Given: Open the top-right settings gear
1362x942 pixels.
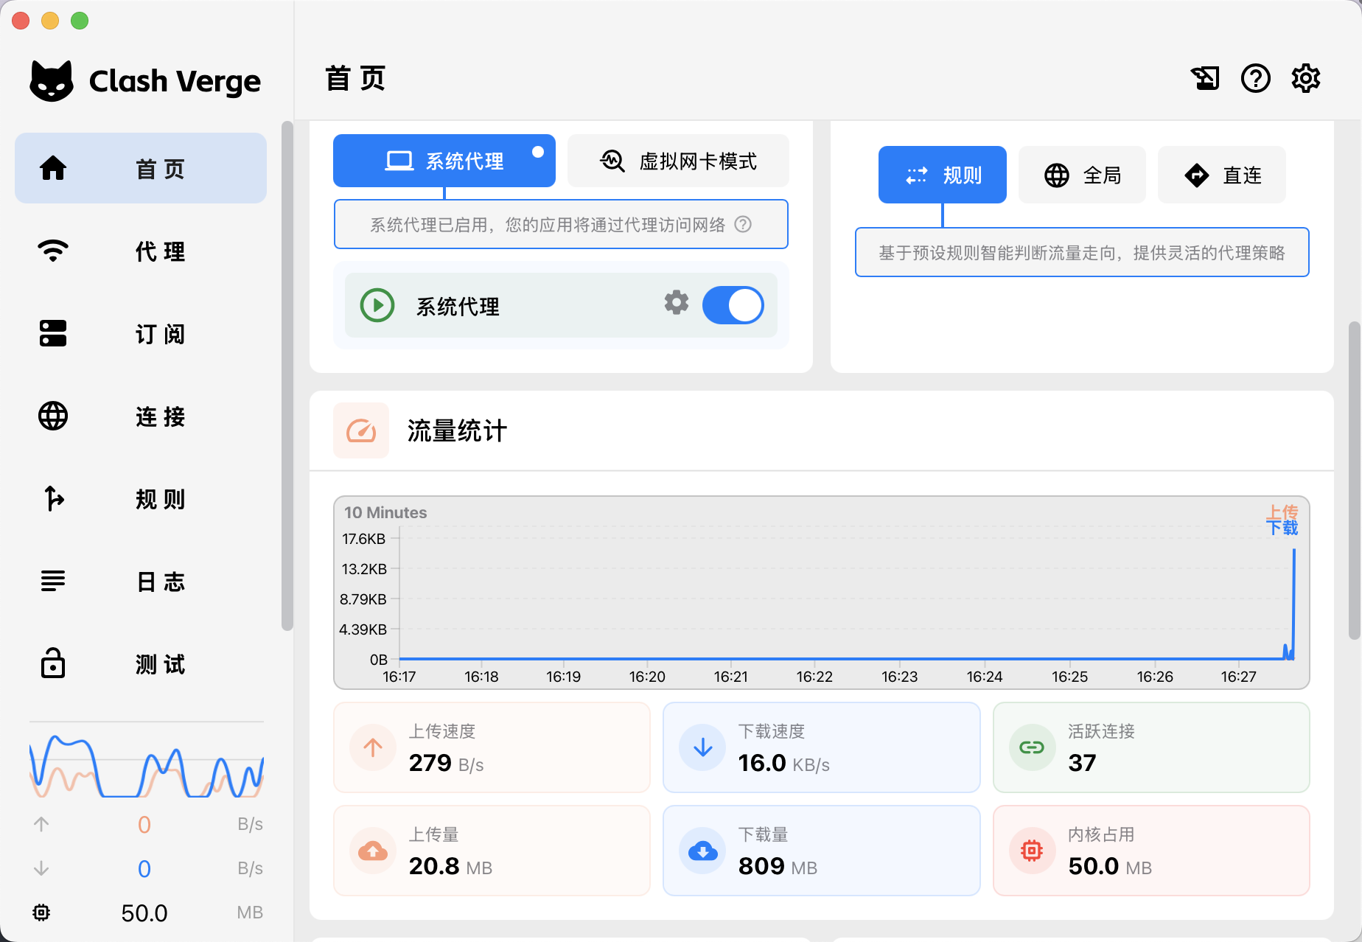Looking at the screenshot, I should coord(1305,78).
